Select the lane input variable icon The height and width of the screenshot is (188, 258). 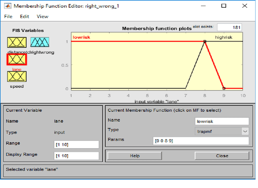[17, 59]
